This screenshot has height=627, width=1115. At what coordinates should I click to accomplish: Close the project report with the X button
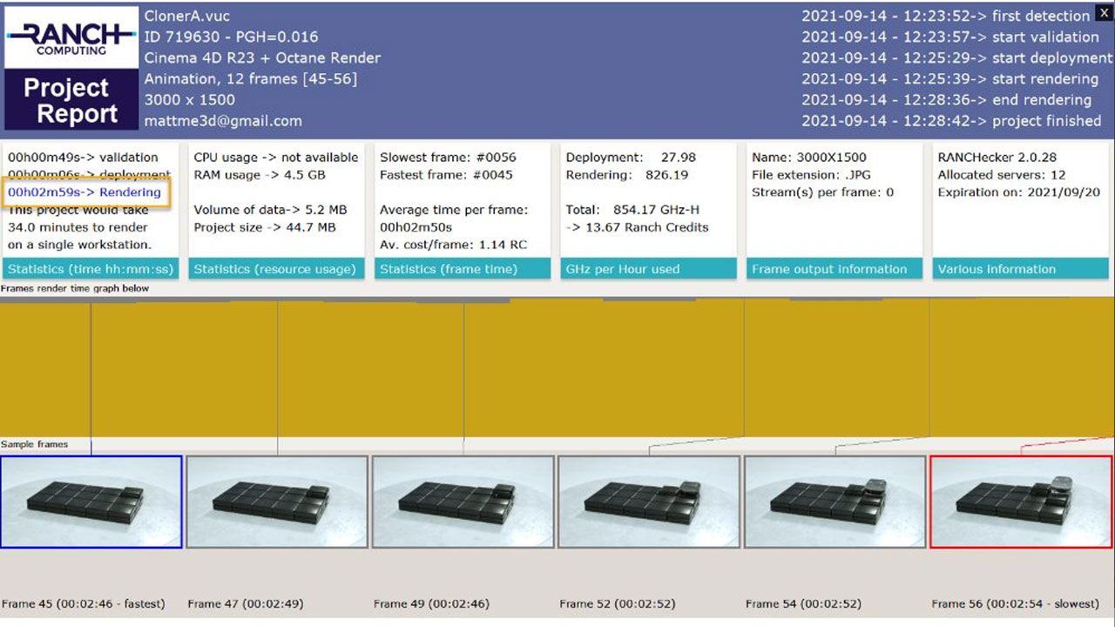coord(1103,12)
